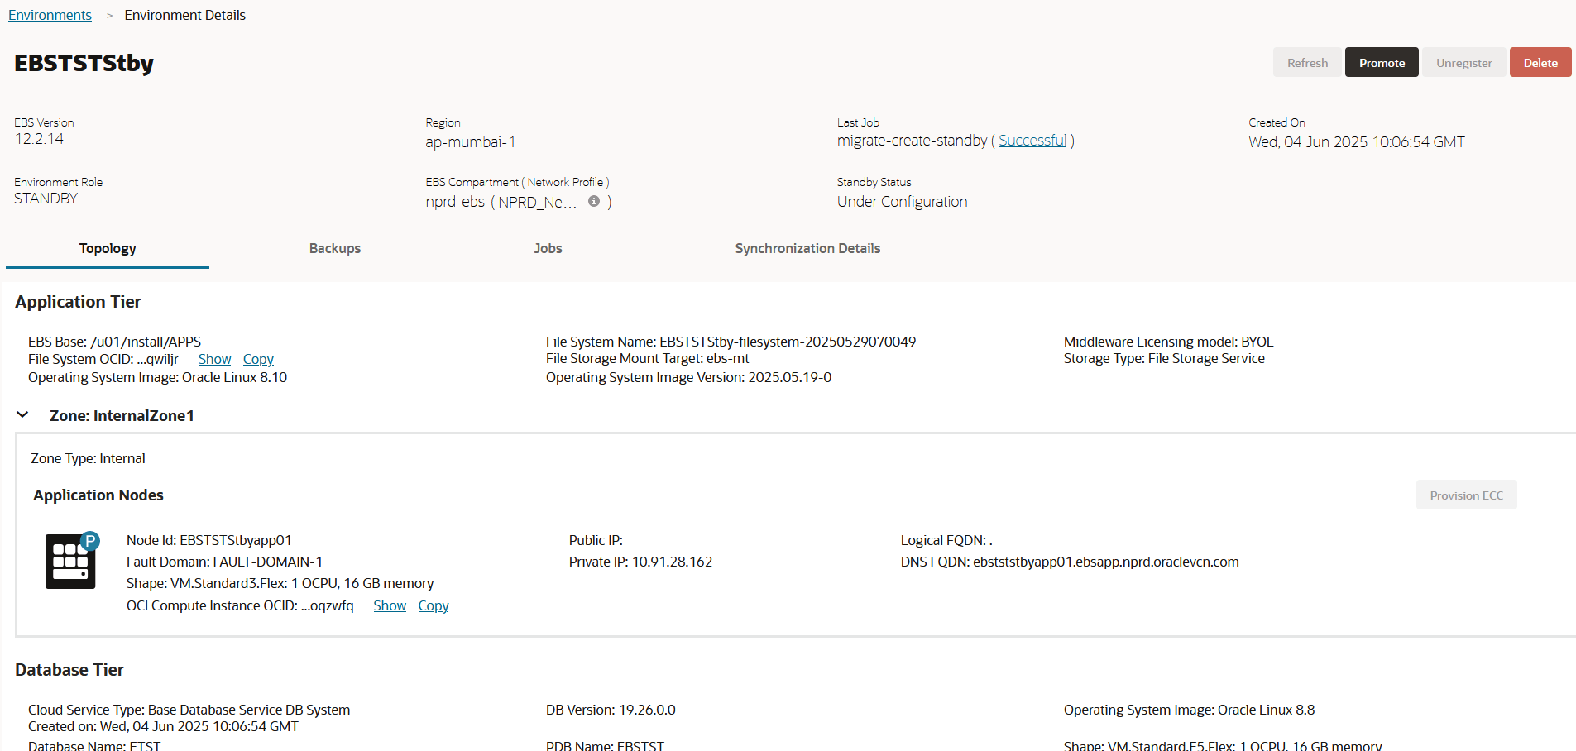Click Node Id EBSTSTStbyapp01
1576x751 pixels.
[208, 540]
